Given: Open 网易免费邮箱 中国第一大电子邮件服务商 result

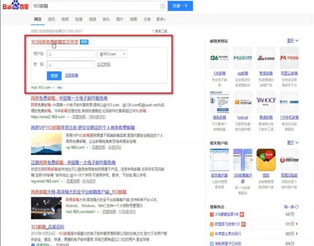Looking at the screenshot, I should 69,98.
